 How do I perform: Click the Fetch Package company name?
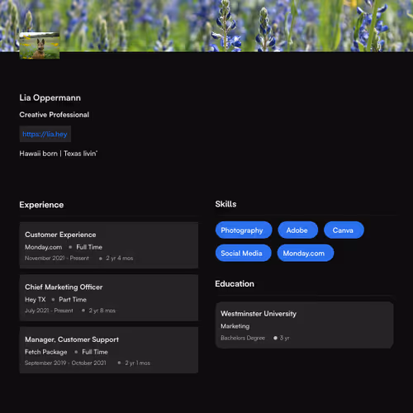[46, 352]
